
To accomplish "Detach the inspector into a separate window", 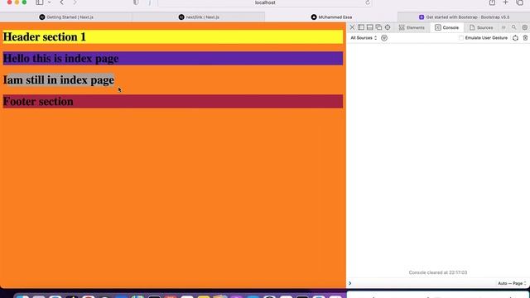I will pyautogui.click(x=378, y=27).
